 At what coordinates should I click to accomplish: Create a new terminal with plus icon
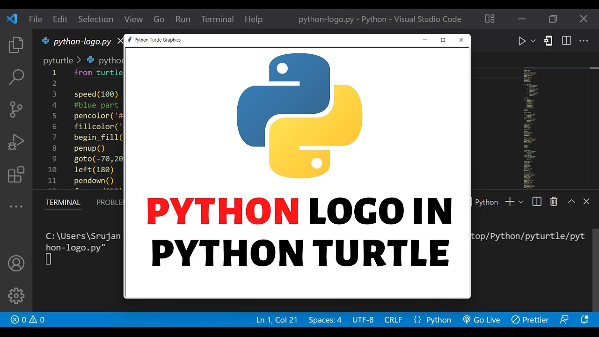point(510,202)
